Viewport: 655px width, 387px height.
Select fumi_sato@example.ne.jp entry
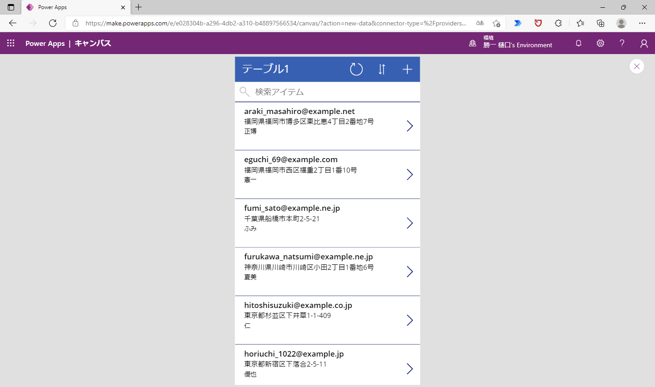tap(292, 208)
